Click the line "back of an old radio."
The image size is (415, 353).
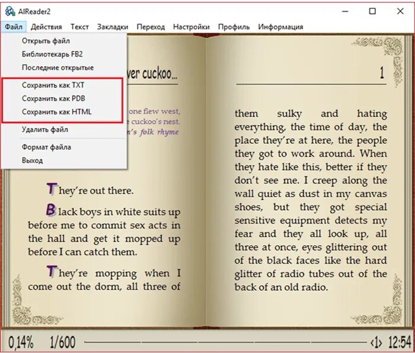(282, 287)
